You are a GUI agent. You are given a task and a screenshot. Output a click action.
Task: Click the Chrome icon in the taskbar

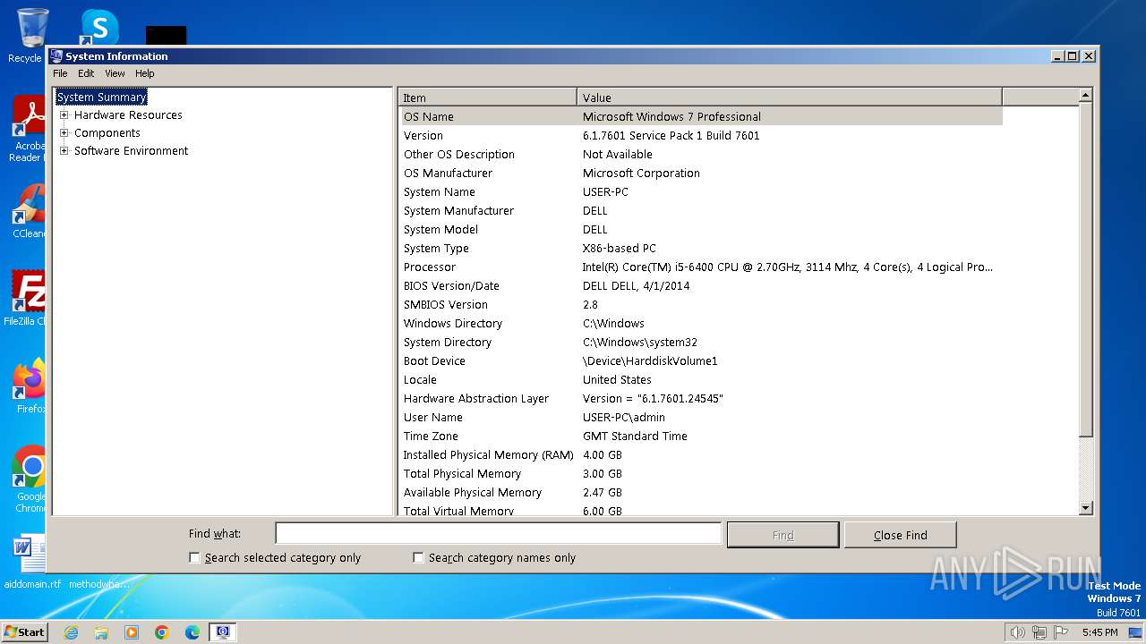pos(162,632)
